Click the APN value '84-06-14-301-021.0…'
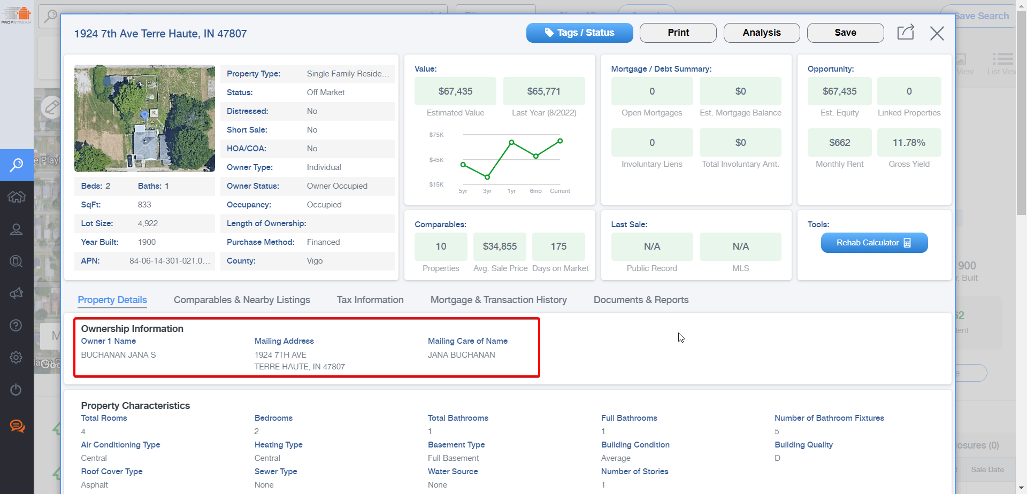1027x494 pixels. point(170,261)
